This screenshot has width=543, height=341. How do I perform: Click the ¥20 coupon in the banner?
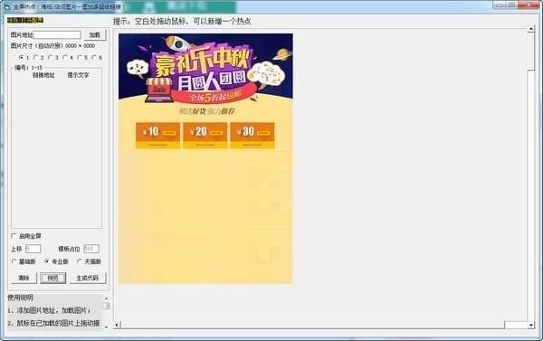tap(205, 136)
